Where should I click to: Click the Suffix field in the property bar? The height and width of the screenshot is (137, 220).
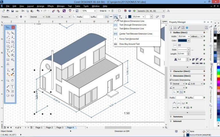pos(100,17)
